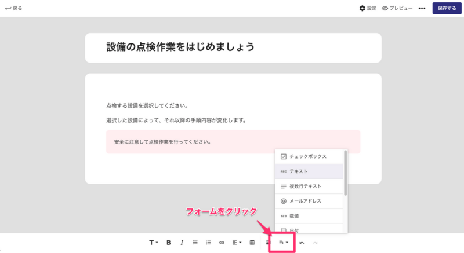Viewport: 464px width, 253px height.
Task: Undo the last edit
Action: coord(302,243)
